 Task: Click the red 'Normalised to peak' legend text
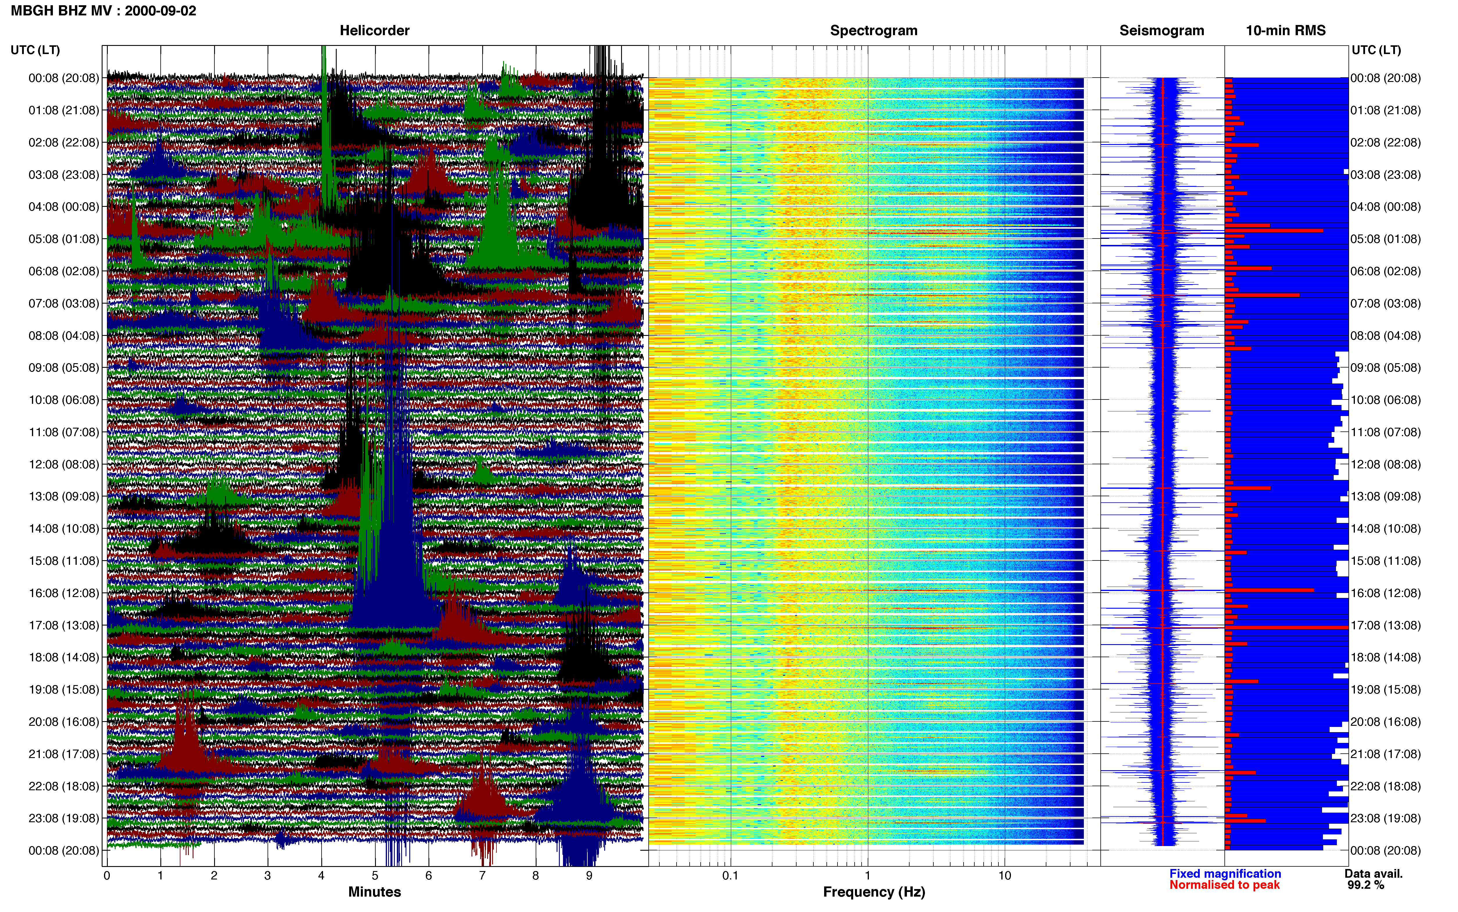tap(1224, 885)
